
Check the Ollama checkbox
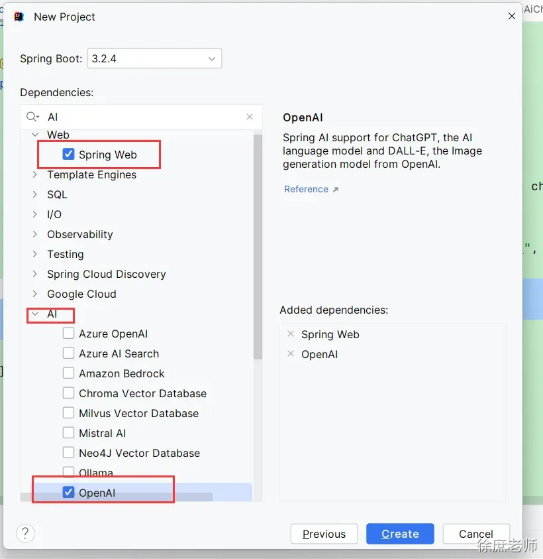[x=68, y=471]
